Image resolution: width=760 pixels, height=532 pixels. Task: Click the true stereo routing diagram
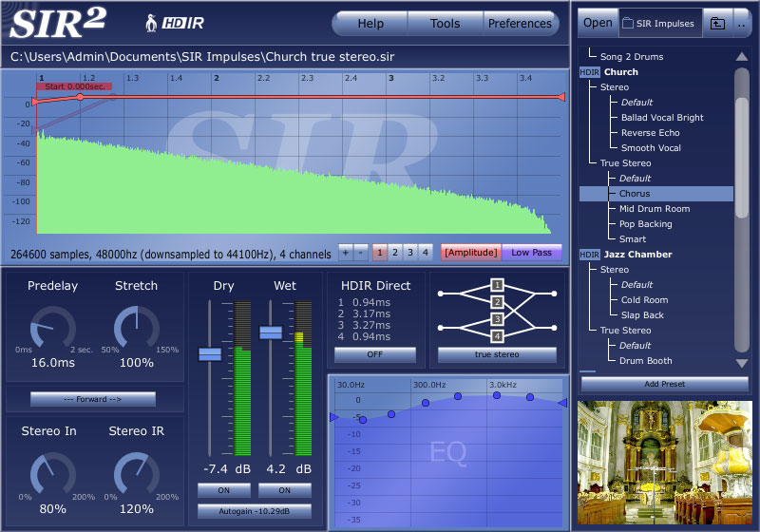click(497, 310)
